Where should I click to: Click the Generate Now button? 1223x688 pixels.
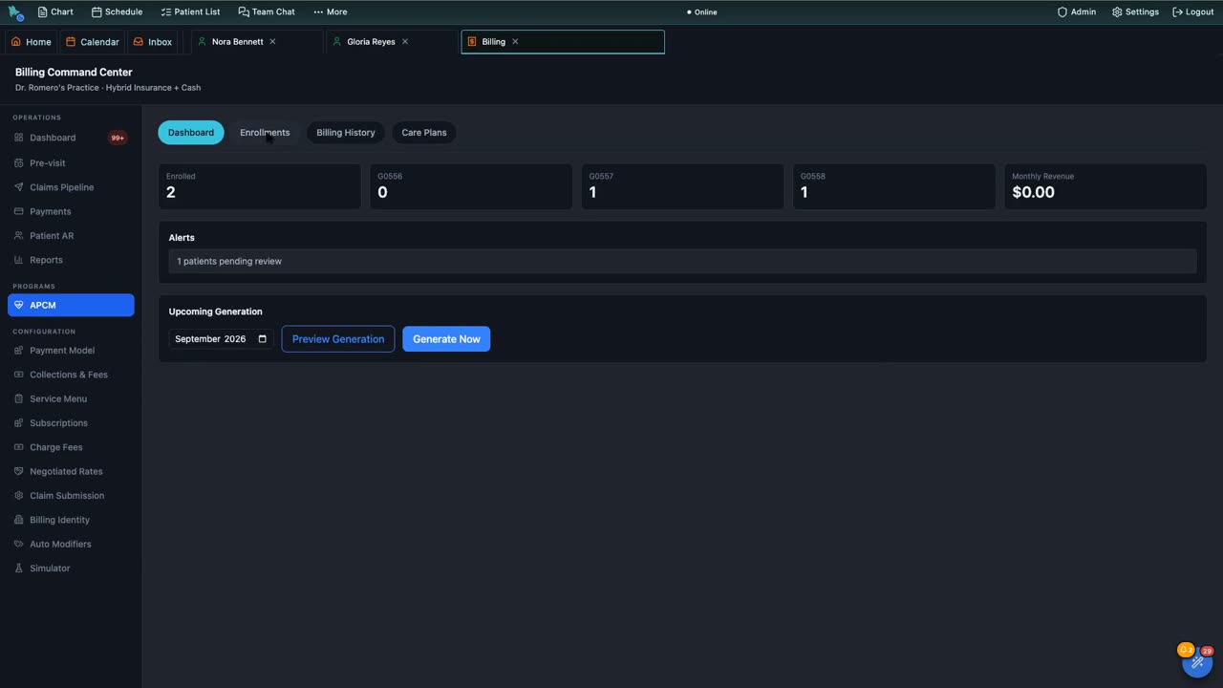[446, 339]
